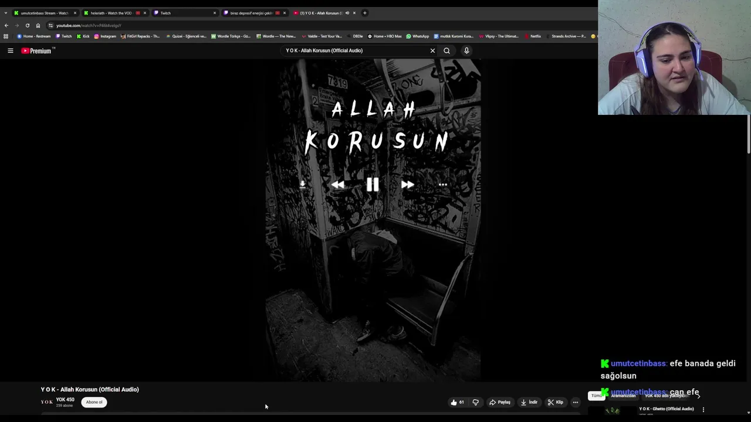This screenshot has height=422, width=751.
Task: Open Vlipsy bookmark
Action: click(x=499, y=36)
